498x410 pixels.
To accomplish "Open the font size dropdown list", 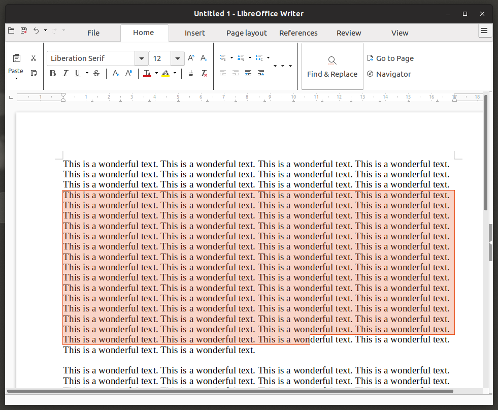I will [178, 58].
